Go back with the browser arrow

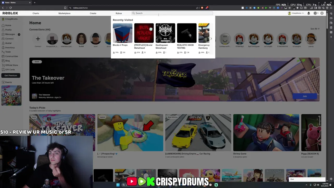click(x=3, y=8)
